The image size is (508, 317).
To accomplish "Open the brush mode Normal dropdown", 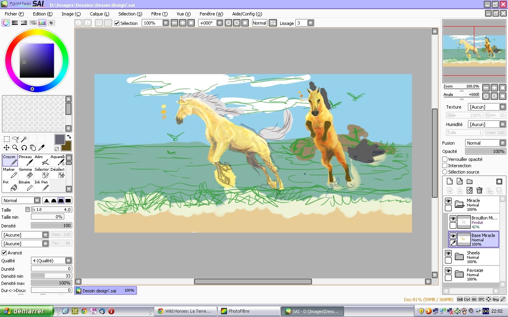I will [37, 201].
